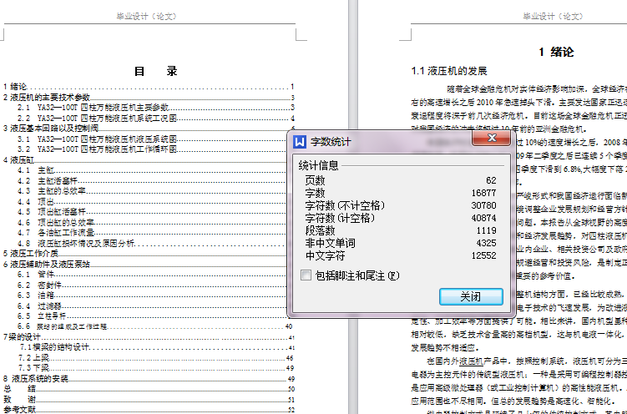Click 字符数(不计空格) 30780 row

(401, 205)
